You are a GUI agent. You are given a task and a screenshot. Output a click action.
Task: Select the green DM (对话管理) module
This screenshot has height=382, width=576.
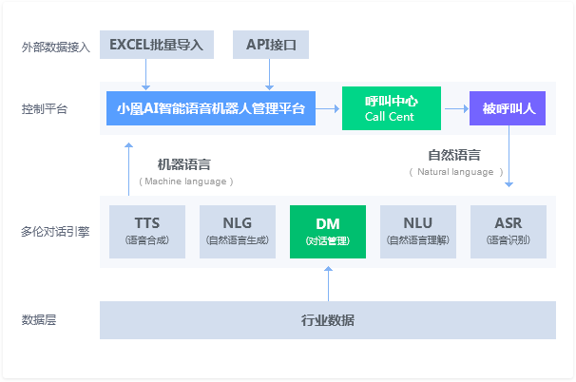[x=328, y=232]
